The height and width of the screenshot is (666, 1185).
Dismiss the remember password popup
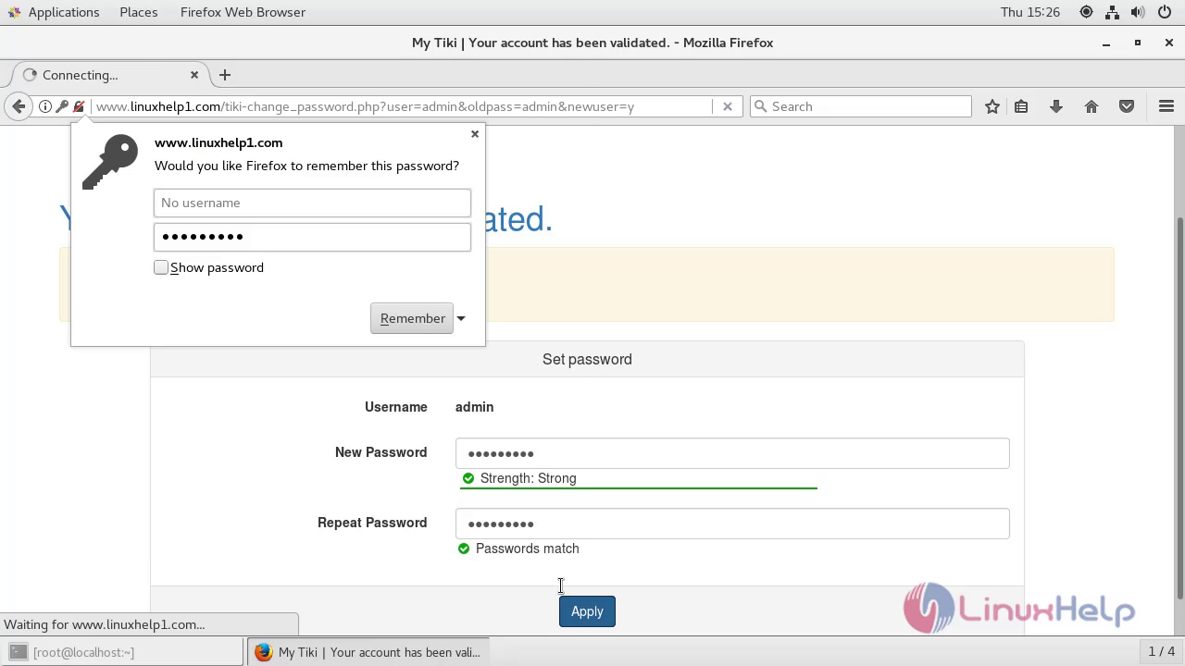coord(475,134)
